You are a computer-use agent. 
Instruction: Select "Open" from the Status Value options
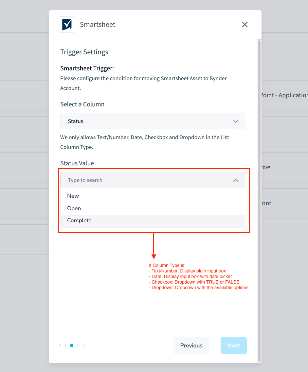pos(74,208)
